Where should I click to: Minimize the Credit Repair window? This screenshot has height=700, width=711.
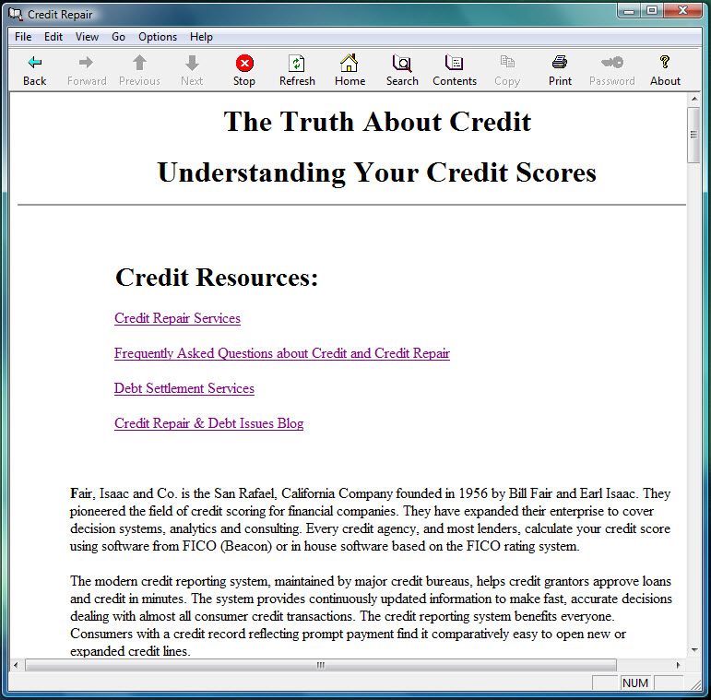pyautogui.click(x=629, y=11)
